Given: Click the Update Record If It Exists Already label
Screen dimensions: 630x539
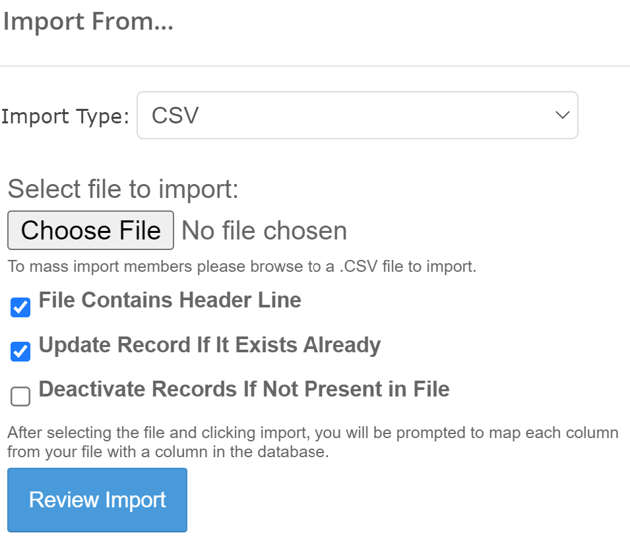Looking at the screenshot, I should coord(210,345).
